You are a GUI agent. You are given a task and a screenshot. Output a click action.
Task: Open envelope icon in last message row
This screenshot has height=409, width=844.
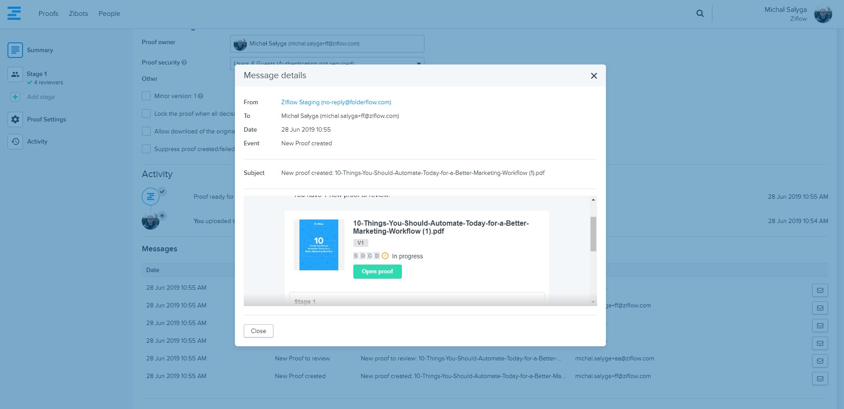coord(820,379)
